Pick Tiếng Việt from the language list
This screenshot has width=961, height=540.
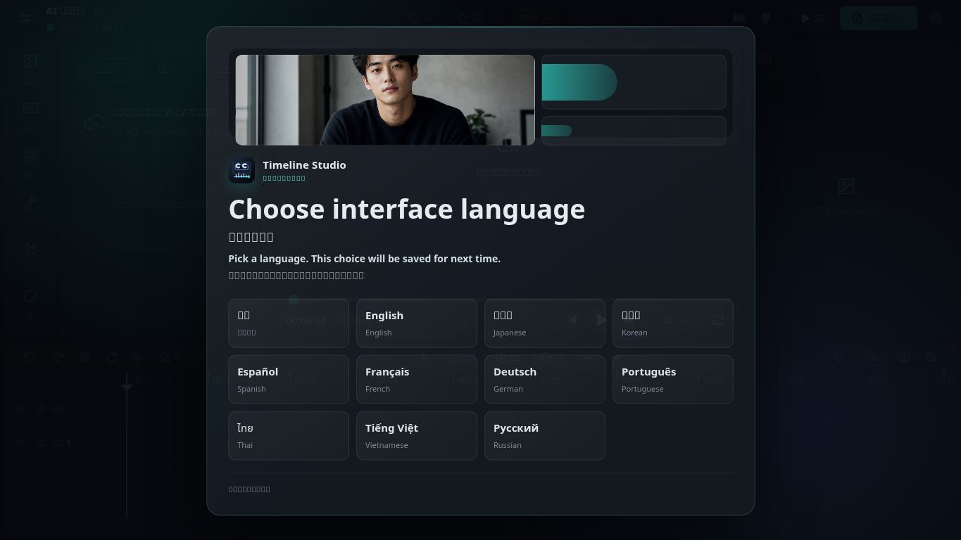coord(417,436)
